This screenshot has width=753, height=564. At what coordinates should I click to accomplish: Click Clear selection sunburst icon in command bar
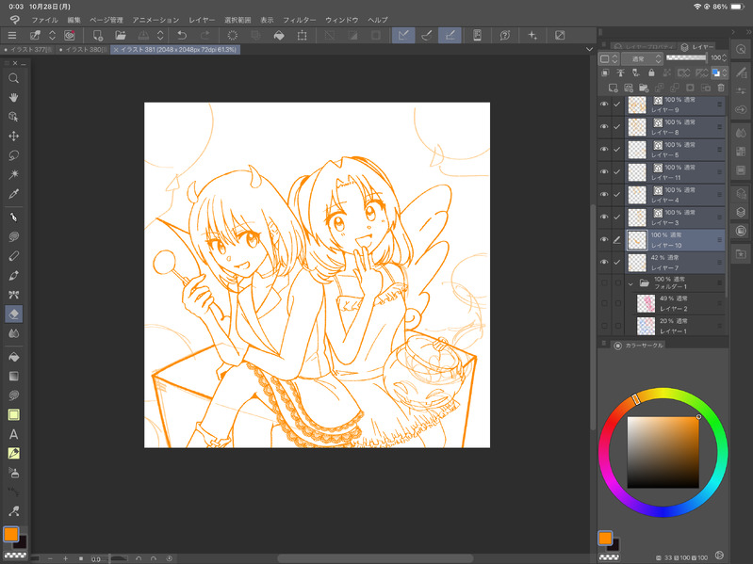233,35
